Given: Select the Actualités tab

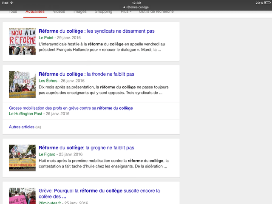Looking at the screenshot, I should 35,11.
